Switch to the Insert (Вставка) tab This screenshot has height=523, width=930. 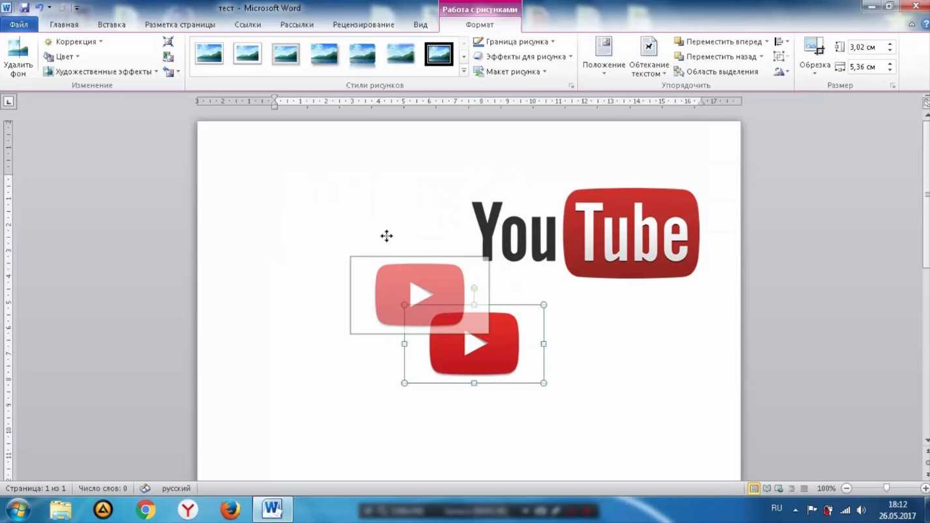click(111, 25)
